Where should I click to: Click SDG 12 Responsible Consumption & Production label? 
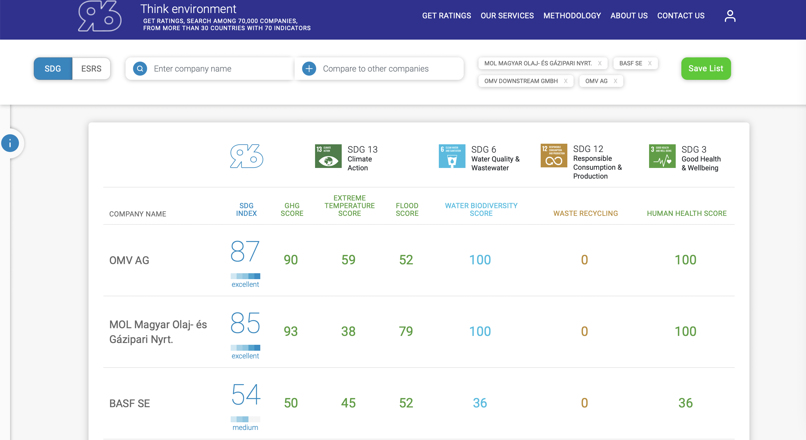tap(597, 162)
